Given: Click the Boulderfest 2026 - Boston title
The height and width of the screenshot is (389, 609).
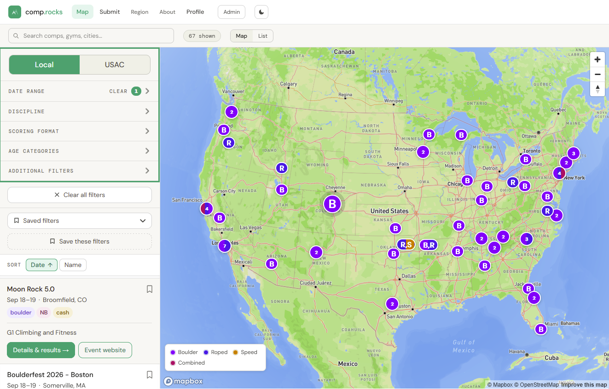Looking at the screenshot, I should 50,375.
